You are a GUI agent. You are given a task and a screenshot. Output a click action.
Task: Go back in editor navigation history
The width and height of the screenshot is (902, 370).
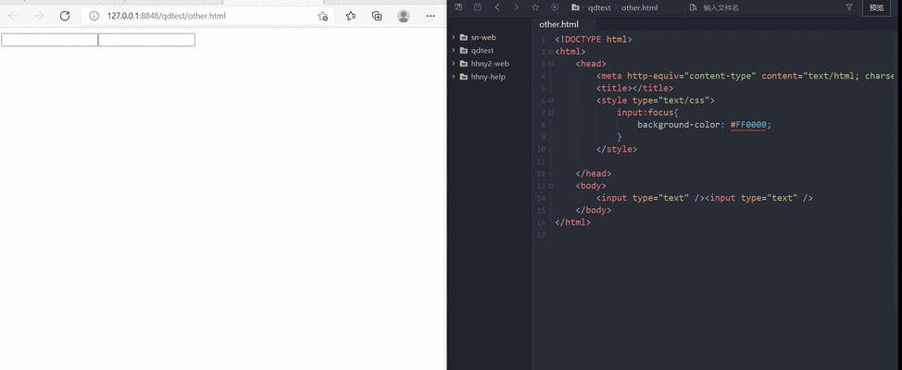[497, 6]
